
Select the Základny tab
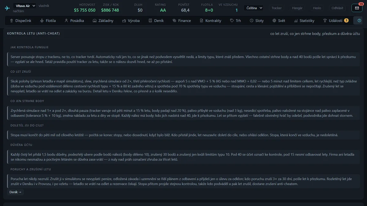[x=103, y=20]
